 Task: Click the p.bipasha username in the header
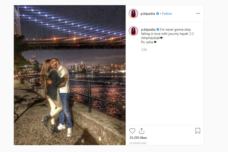pos(148,14)
